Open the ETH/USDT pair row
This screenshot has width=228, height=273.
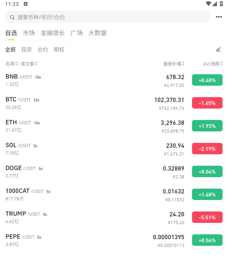pyautogui.click(x=114, y=126)
